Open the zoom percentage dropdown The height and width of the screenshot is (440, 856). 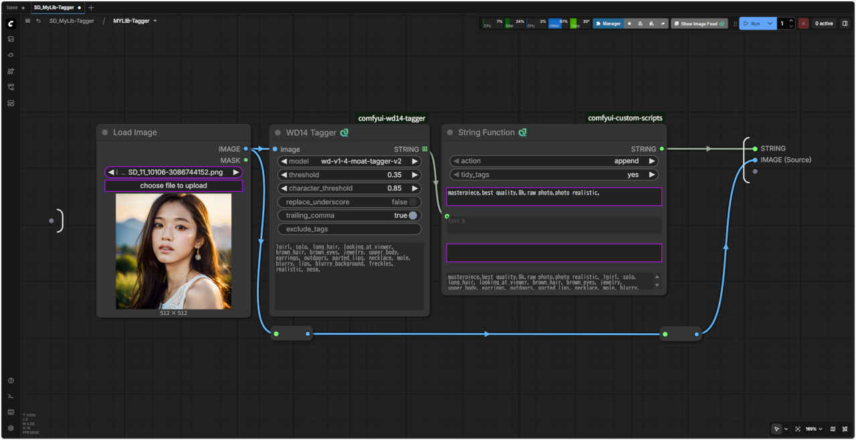813,429
